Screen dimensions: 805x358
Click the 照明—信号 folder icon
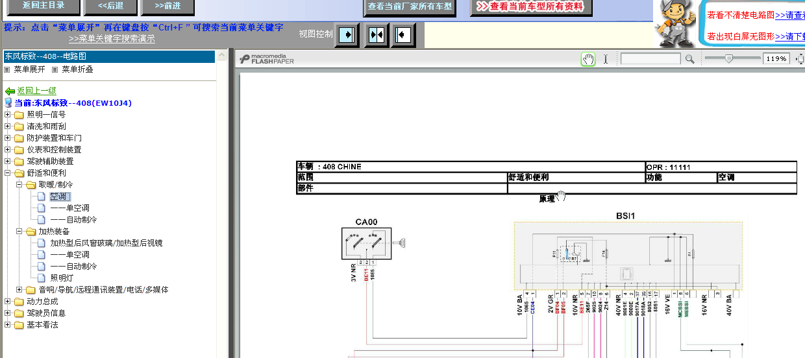click(19, 115)
